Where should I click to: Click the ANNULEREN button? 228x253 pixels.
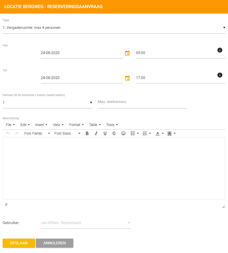[54, 243]
